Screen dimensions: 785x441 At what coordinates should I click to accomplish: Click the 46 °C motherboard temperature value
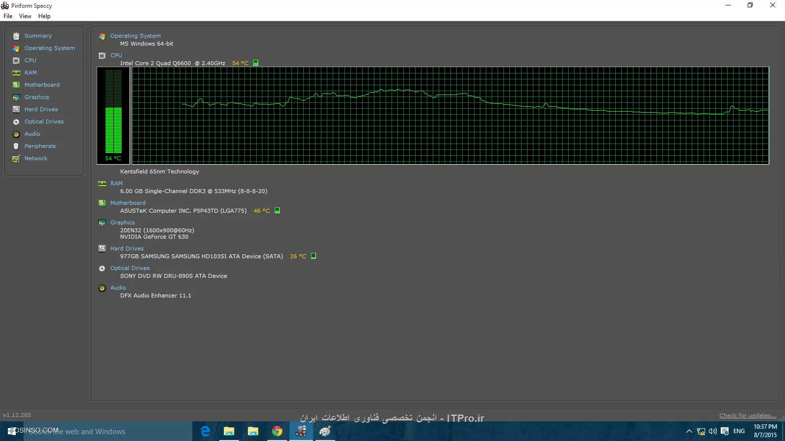[x=262, y=211]
